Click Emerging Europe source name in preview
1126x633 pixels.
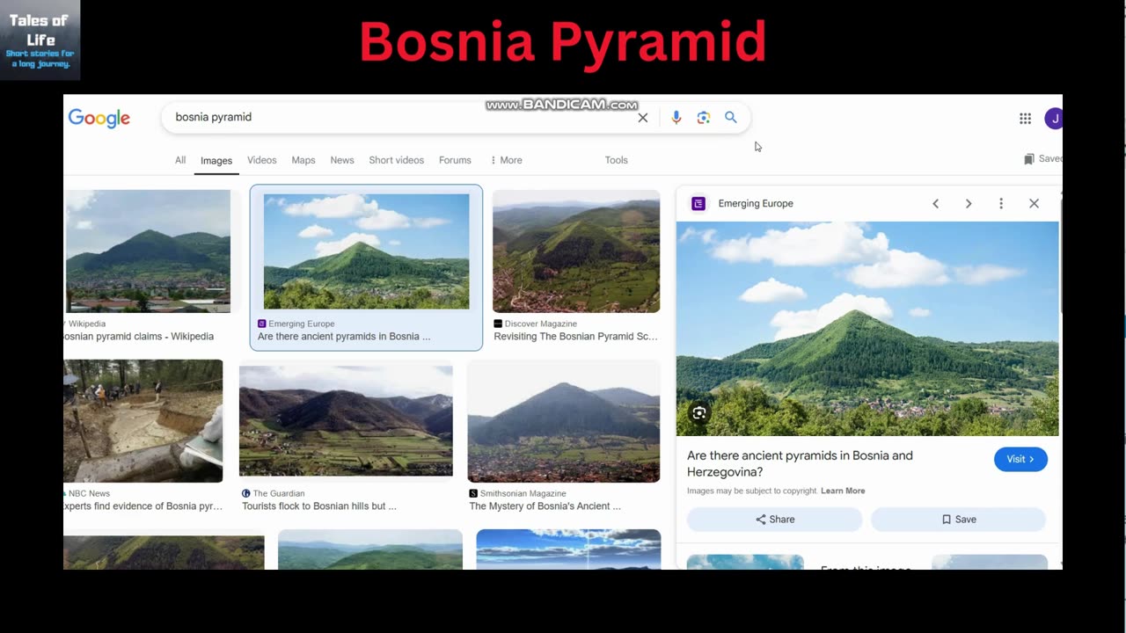click(756, 203)
